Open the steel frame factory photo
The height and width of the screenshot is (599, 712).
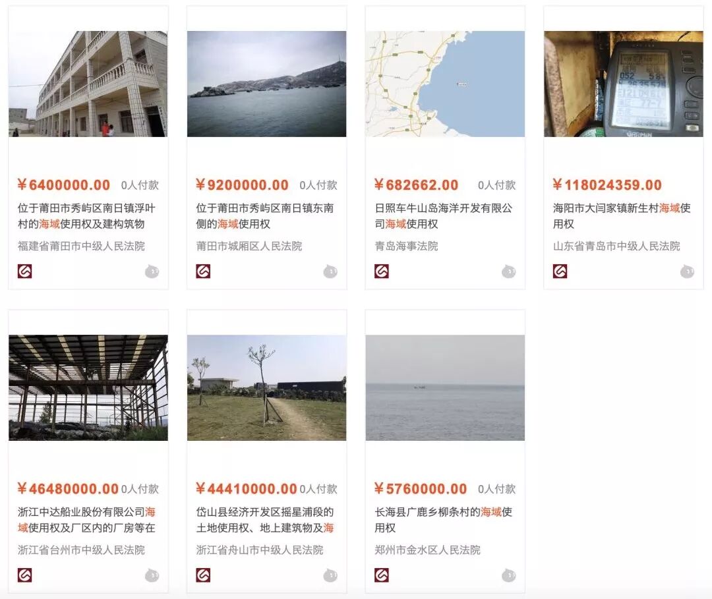[88, 388]
